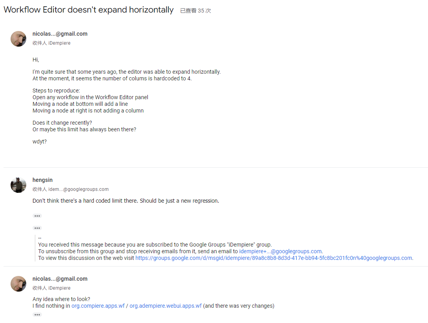The width and height of the screenshot is (428, 323).
Task: Click the thread title Workflow Editor doesn't expand
Action: click(89, 10)
